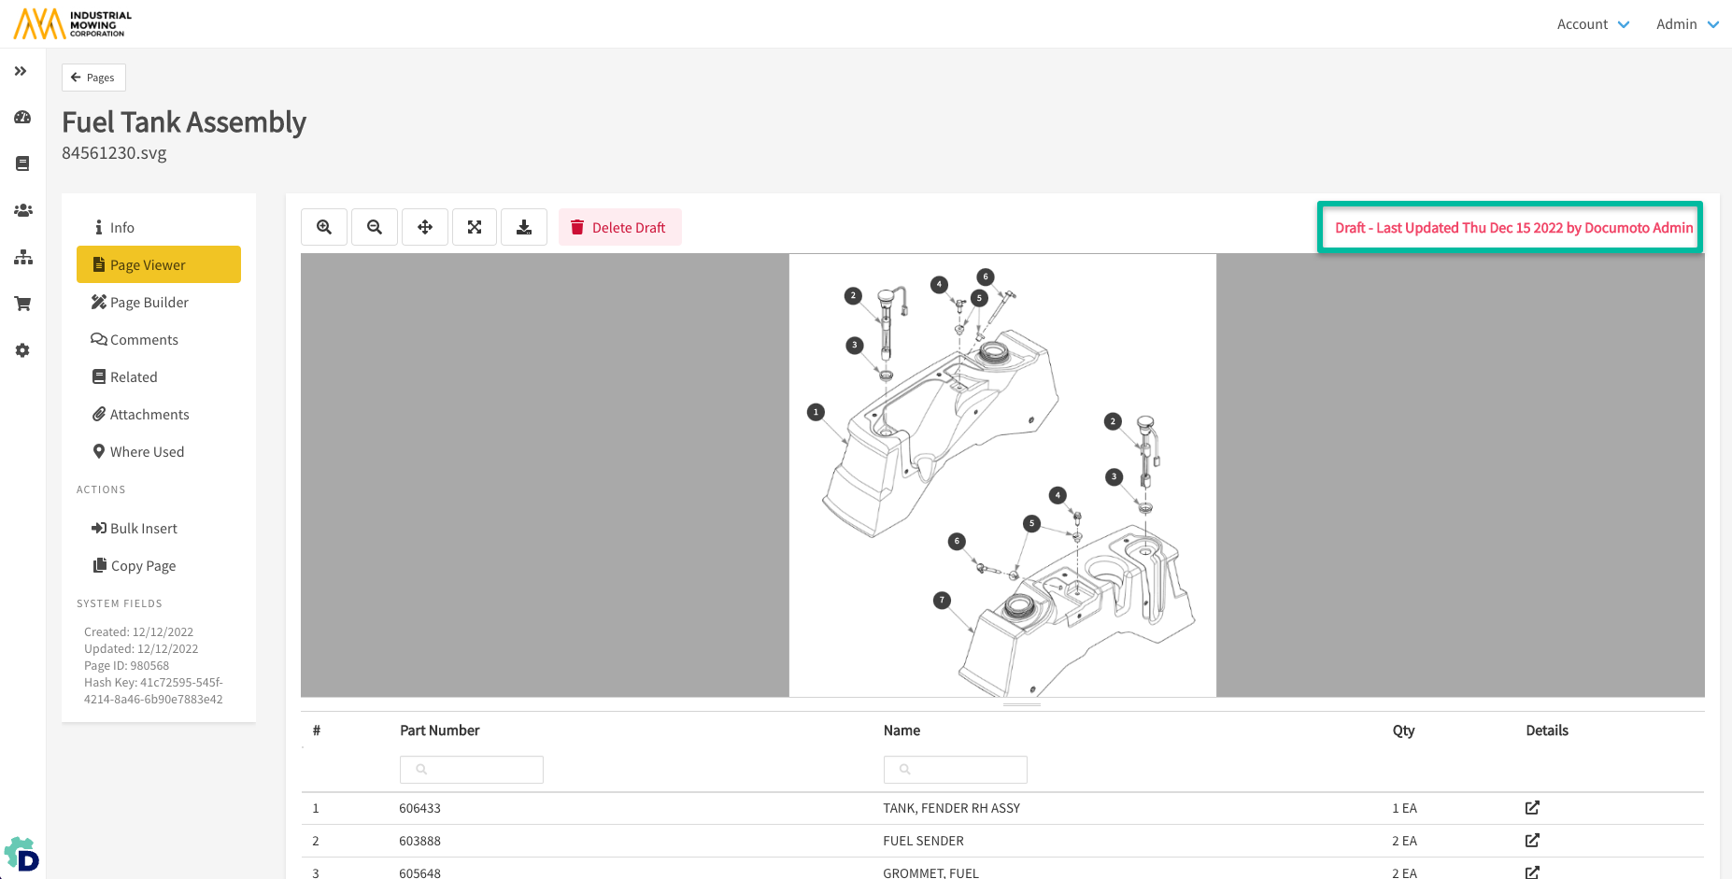Image resolution: width=1732 pixels, height=879 pixels.
Task: Click the fit-to-screen expand icon
Action: coord(475,227)
